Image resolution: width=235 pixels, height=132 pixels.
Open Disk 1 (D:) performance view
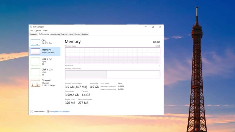(x=45, y=72)
